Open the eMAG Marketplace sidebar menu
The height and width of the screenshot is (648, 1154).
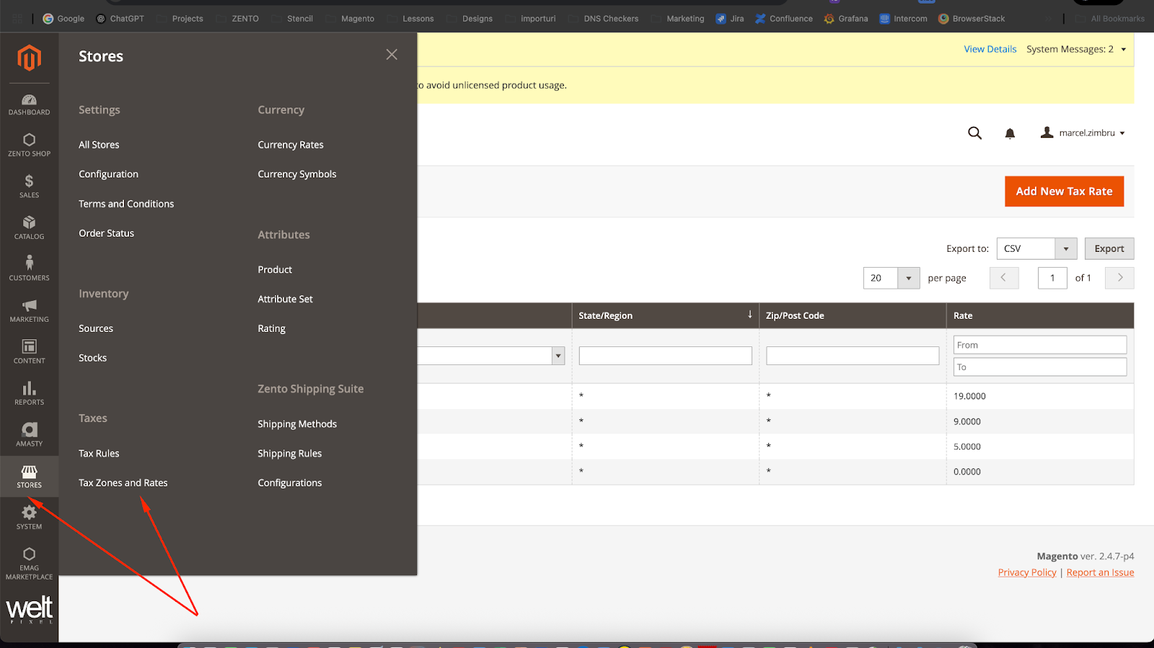coord(29,563)
